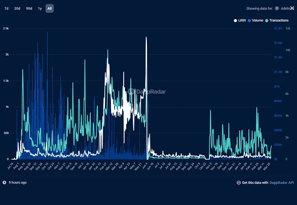This screenshot has width=297, height=205.
Task: Select the 30d time range tab
Action: pyautogui.click(x=17, y=9)
